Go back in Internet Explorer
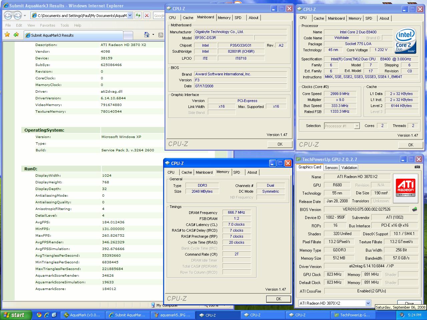Viewport: 427px width, 320px height. click(x=8, y=15)
